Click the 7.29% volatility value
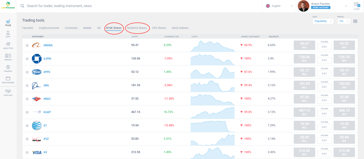This screenshot has width=364, height=159. (x=272, y=126)
